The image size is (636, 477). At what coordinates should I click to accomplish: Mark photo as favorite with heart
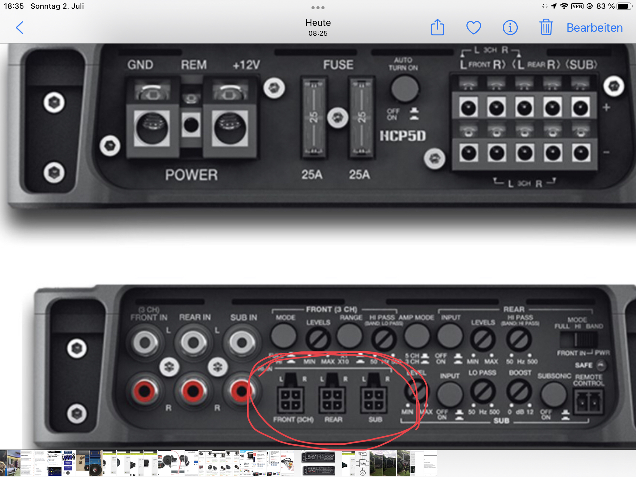point(474,28)
